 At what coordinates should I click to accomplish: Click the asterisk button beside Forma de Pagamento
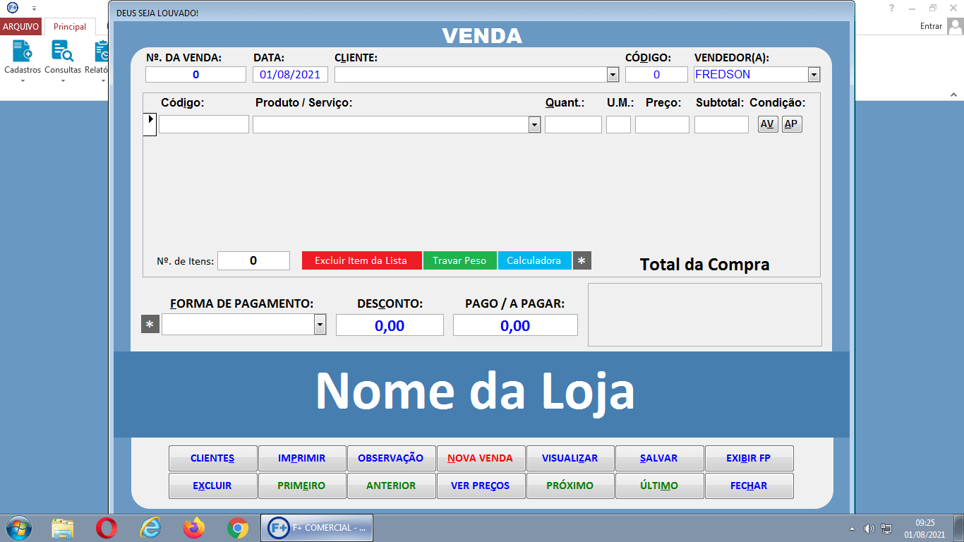pyautogui.click(x=150, y=325)
